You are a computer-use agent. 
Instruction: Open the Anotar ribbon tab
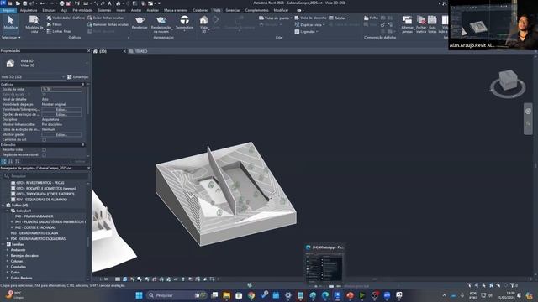136,10
